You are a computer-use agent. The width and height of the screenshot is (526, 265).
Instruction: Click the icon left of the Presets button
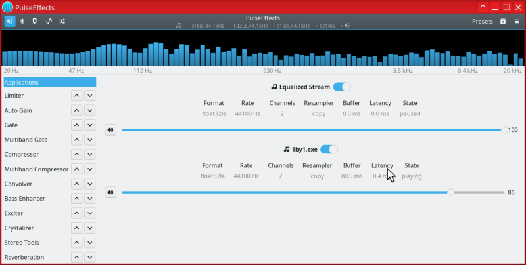tap(503, 22)
